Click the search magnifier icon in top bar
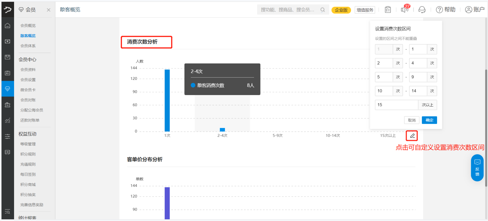The height and width of the screenshot is (221, 488). [x=323, y=10]
